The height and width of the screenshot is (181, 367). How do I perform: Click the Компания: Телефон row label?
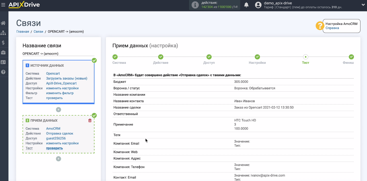click(129, 167)
